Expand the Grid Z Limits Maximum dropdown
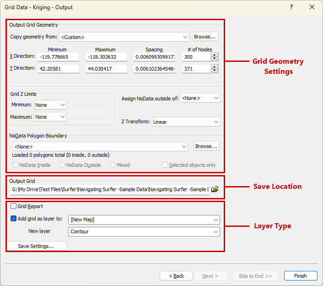This screenshot has width=323, height=286. pos(50,117)
